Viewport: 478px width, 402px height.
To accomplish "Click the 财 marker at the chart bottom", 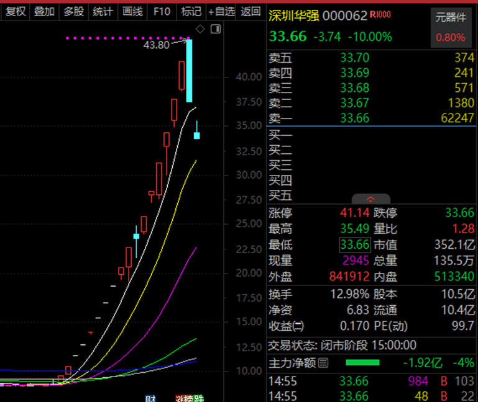I will 150,398.
